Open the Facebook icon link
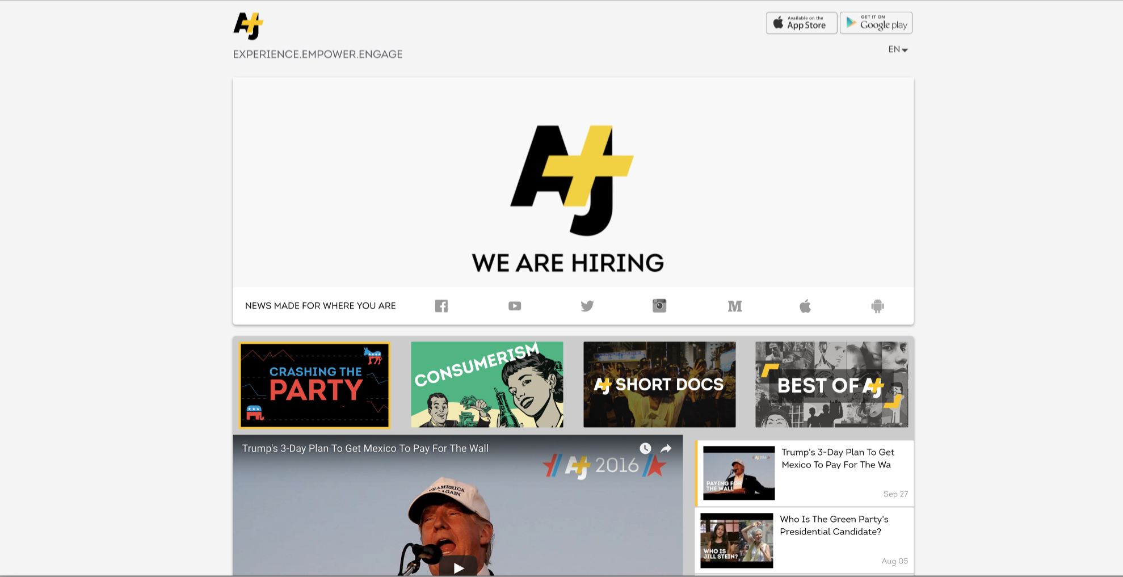1123x577 pixels. click(441, 306)
